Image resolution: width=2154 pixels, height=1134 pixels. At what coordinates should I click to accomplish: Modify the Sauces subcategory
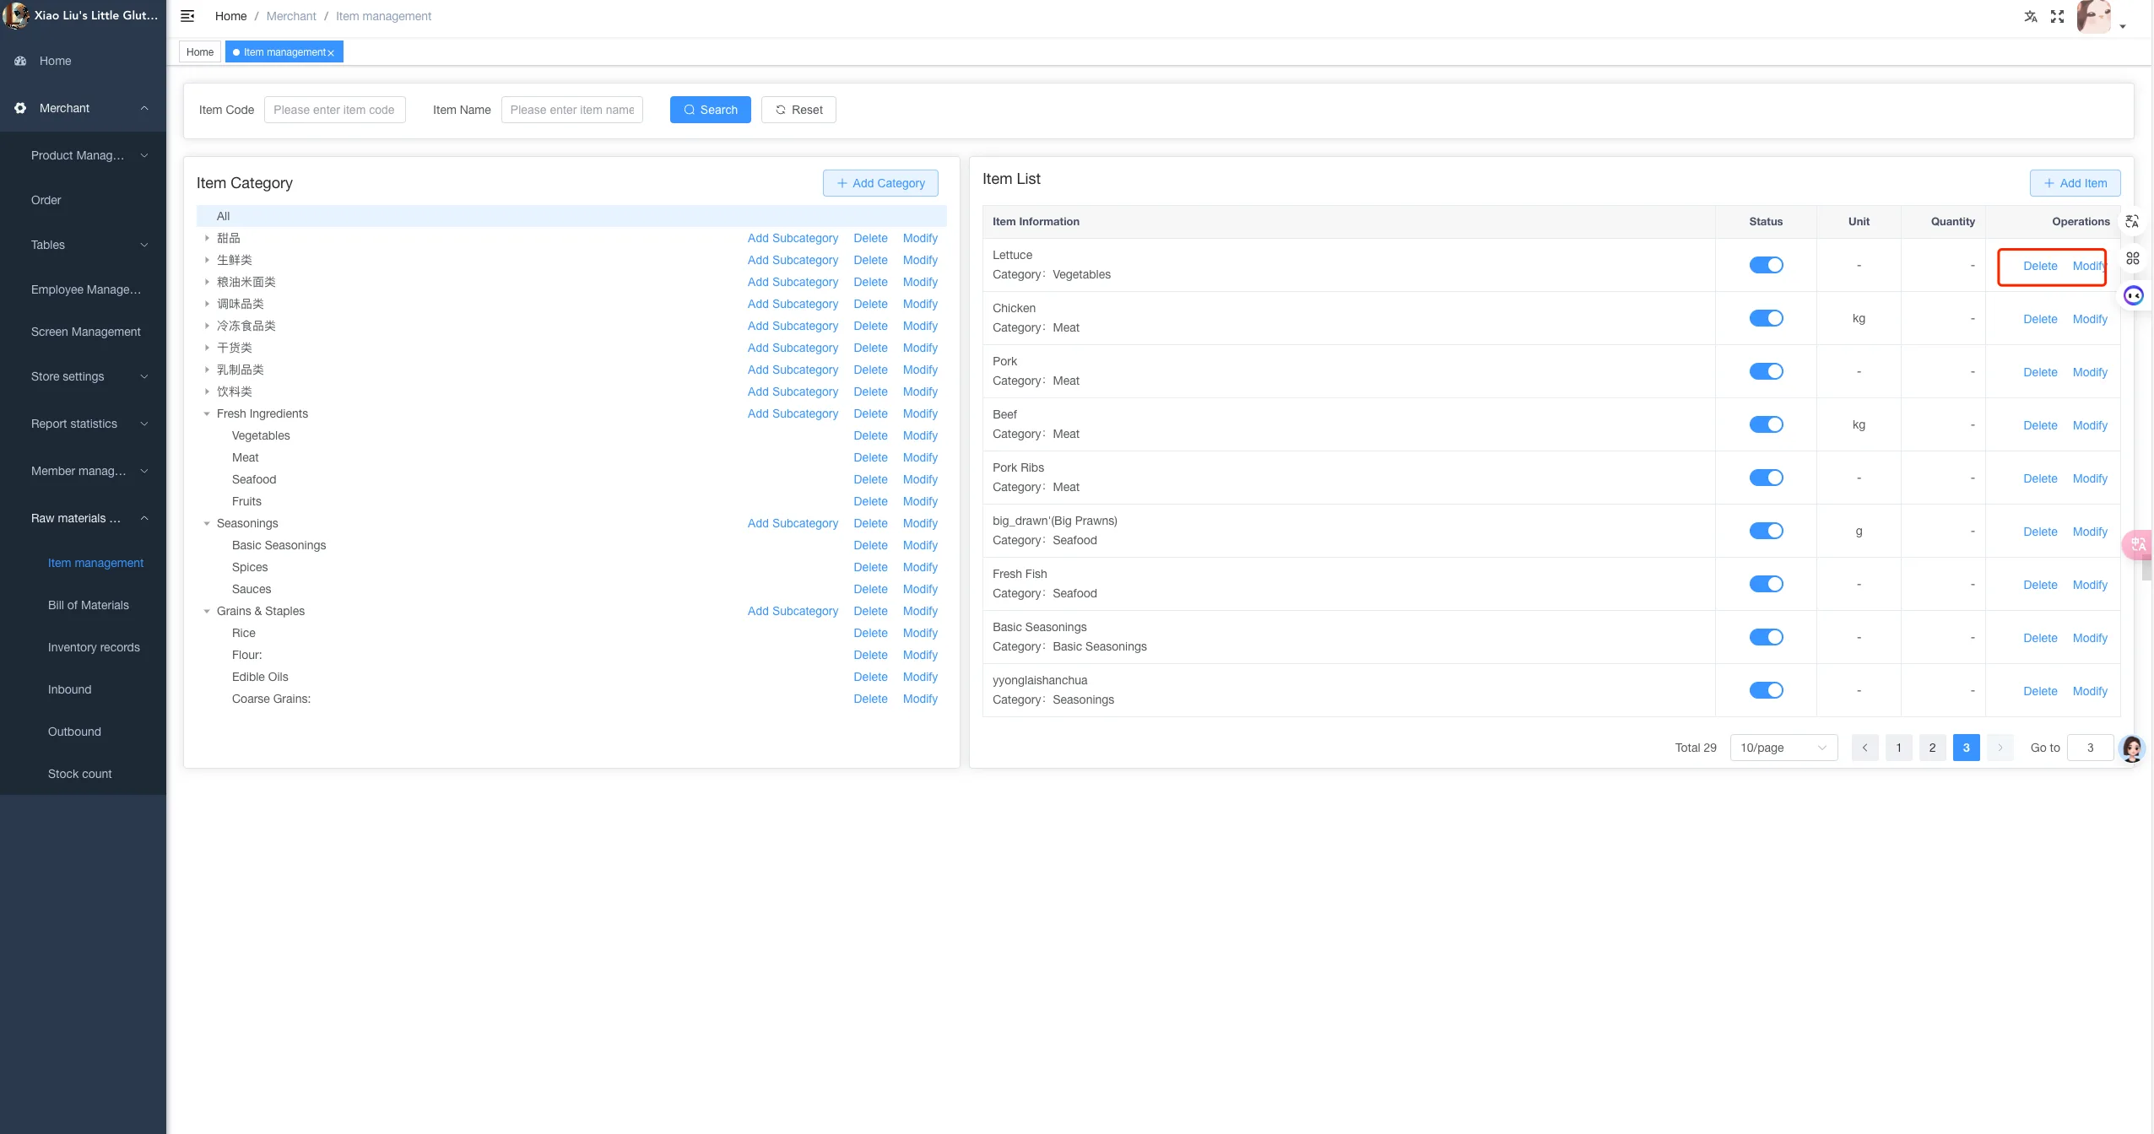(920, 589)
